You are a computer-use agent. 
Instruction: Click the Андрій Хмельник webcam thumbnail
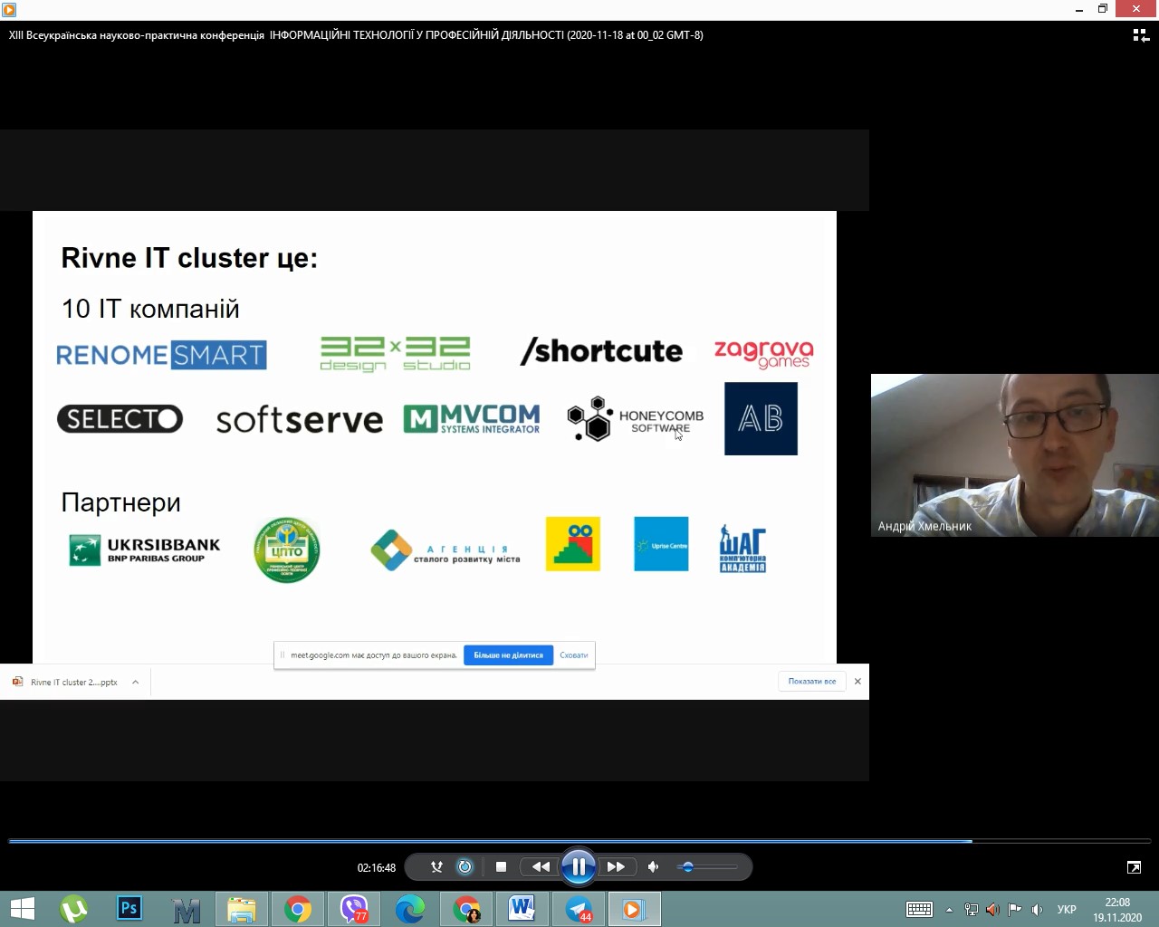point(1014,455)
